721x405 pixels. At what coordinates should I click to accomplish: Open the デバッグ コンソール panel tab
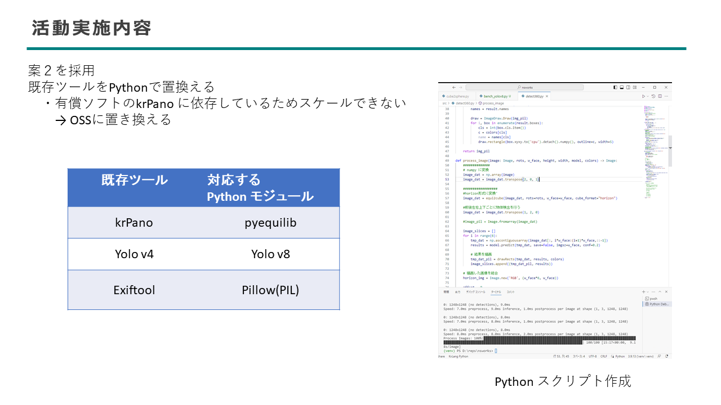tap(475, 292)
